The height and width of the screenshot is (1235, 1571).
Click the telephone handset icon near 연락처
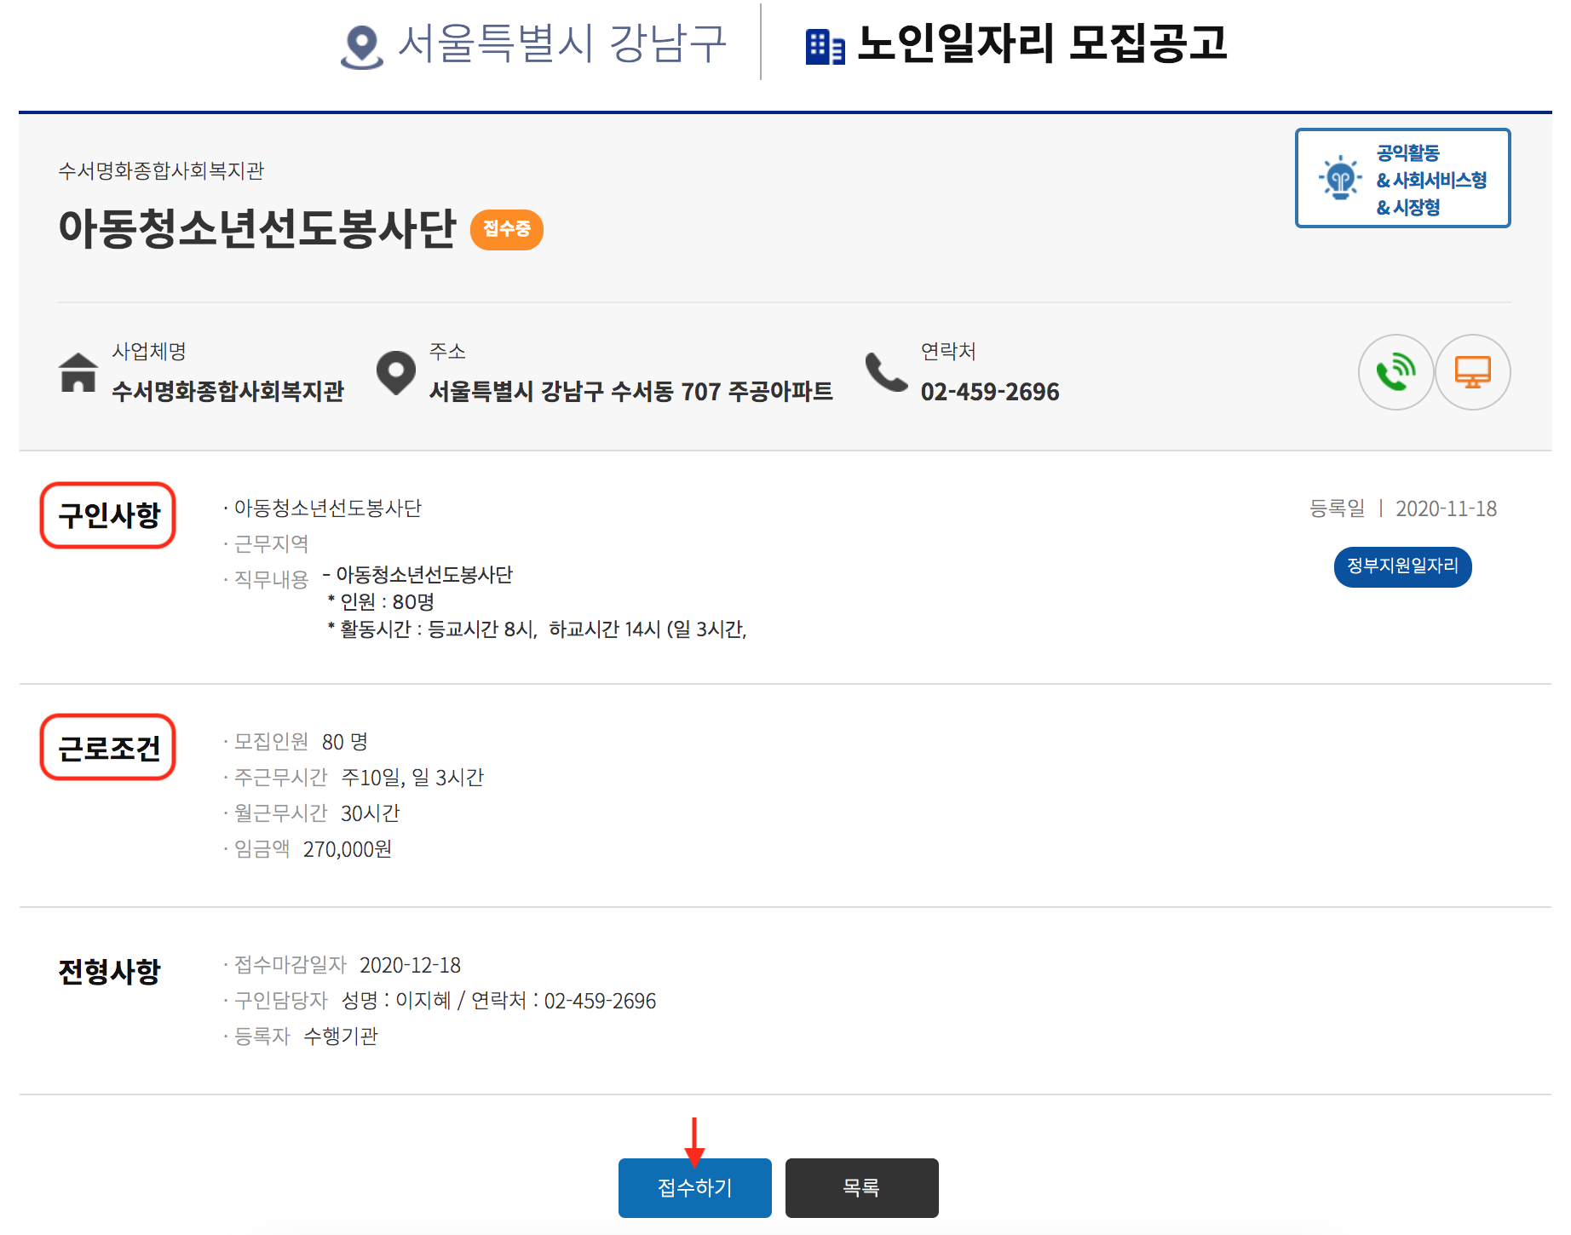[x=886, y=372]
